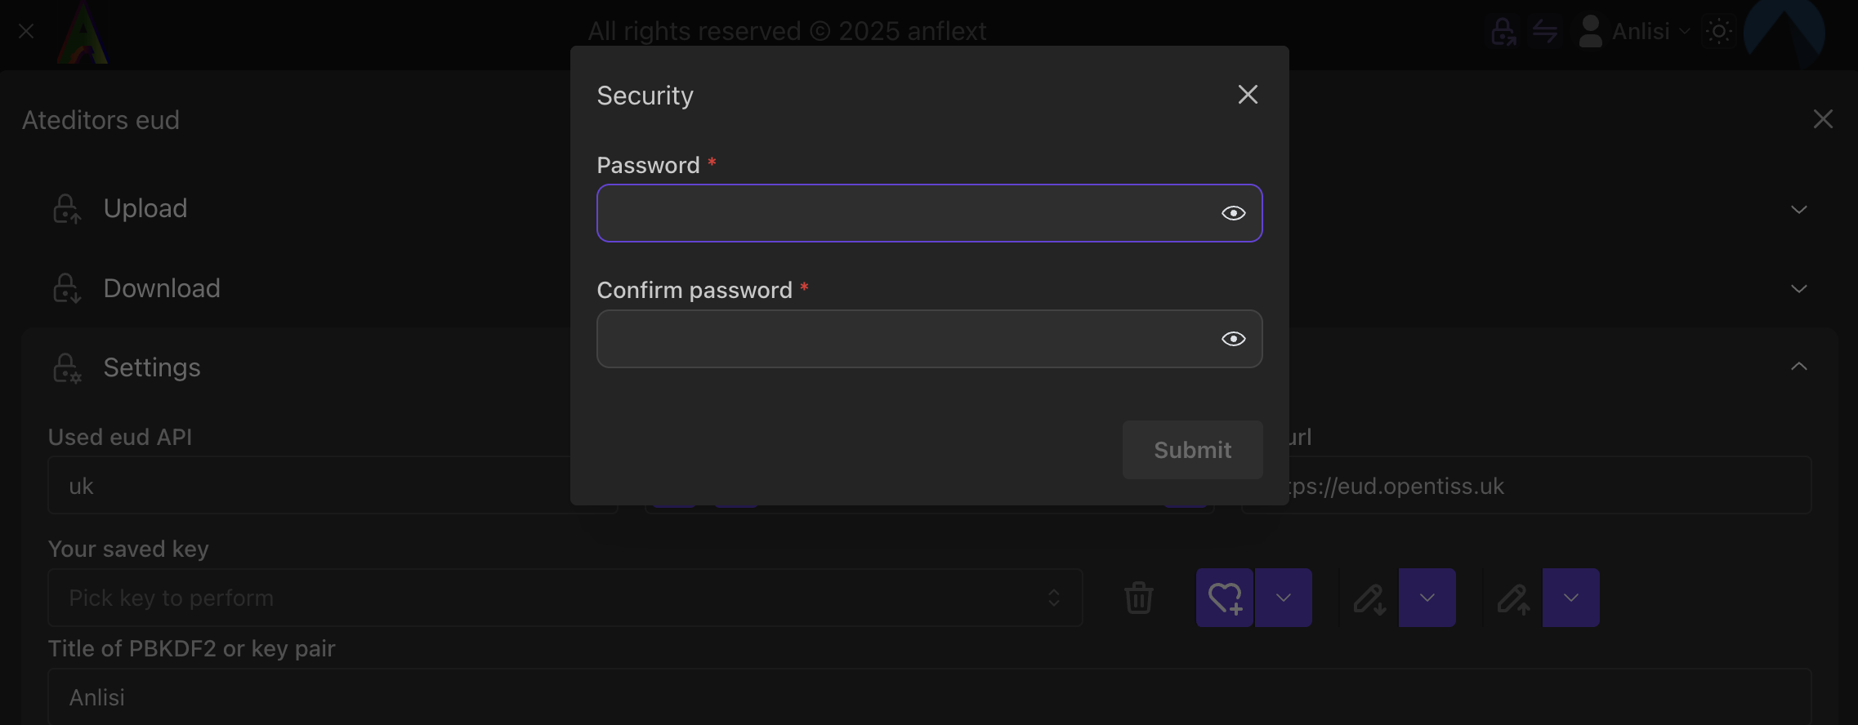Expand the Upload section
This screenshot has height=725, width=1858.
pos(1798,209)
